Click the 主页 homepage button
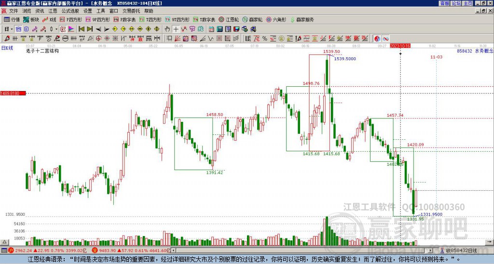 pyautogui.click(x=468, y=3)
